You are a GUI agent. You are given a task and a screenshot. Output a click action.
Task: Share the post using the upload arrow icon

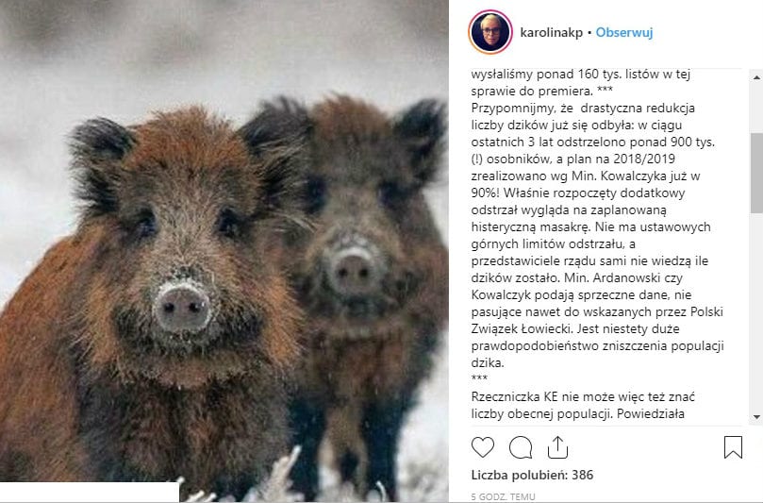click(557, 447)
